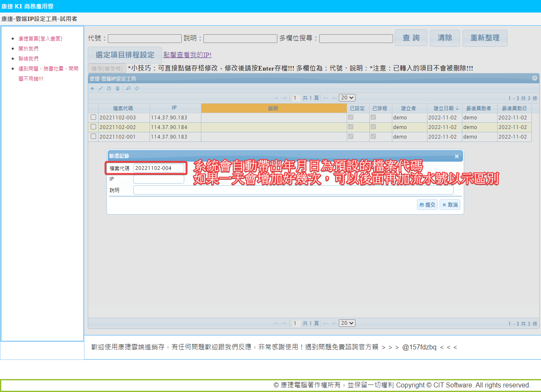Click the add new record plus icon

pos(92,89)
